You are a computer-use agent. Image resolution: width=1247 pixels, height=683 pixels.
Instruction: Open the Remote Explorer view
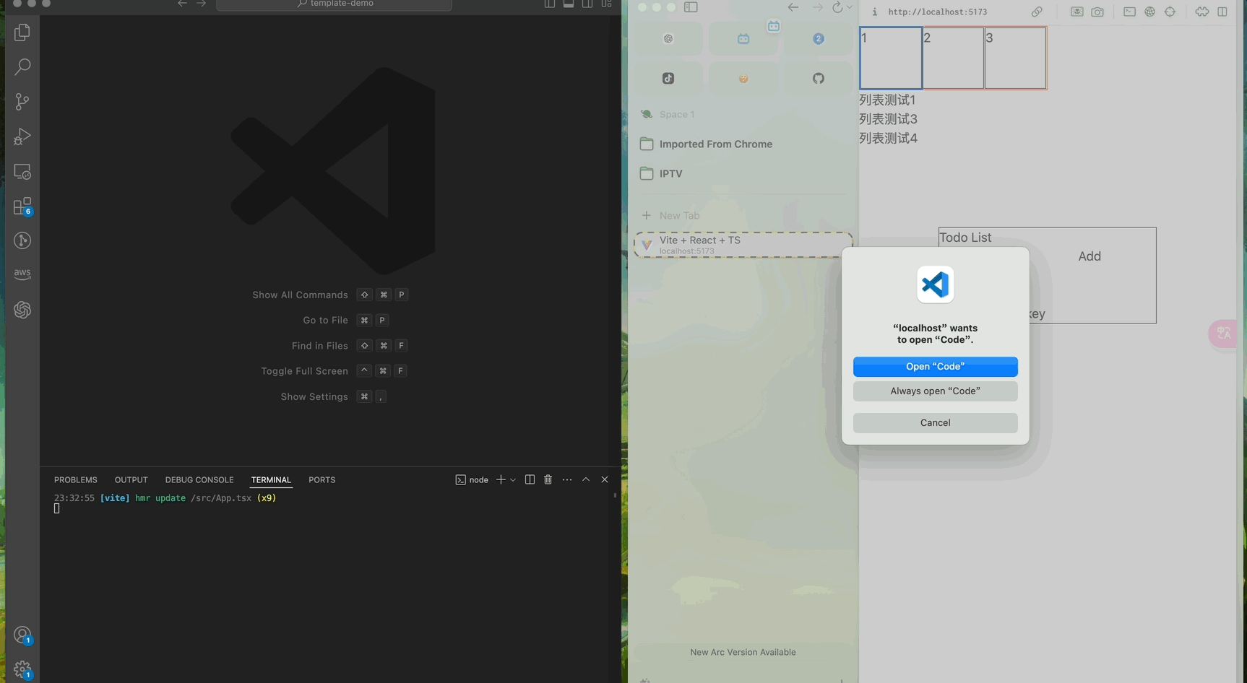click(22, 172)
